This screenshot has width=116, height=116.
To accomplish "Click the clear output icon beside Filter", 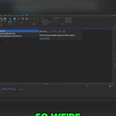I will coord(110,86).
